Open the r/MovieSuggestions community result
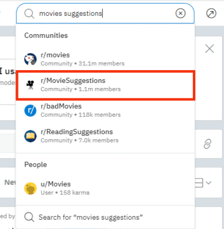Viewport: 224px width, 229px height. tap(106, 85)
